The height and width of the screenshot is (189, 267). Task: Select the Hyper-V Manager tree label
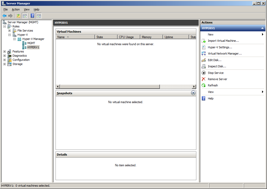coord(33,39)
